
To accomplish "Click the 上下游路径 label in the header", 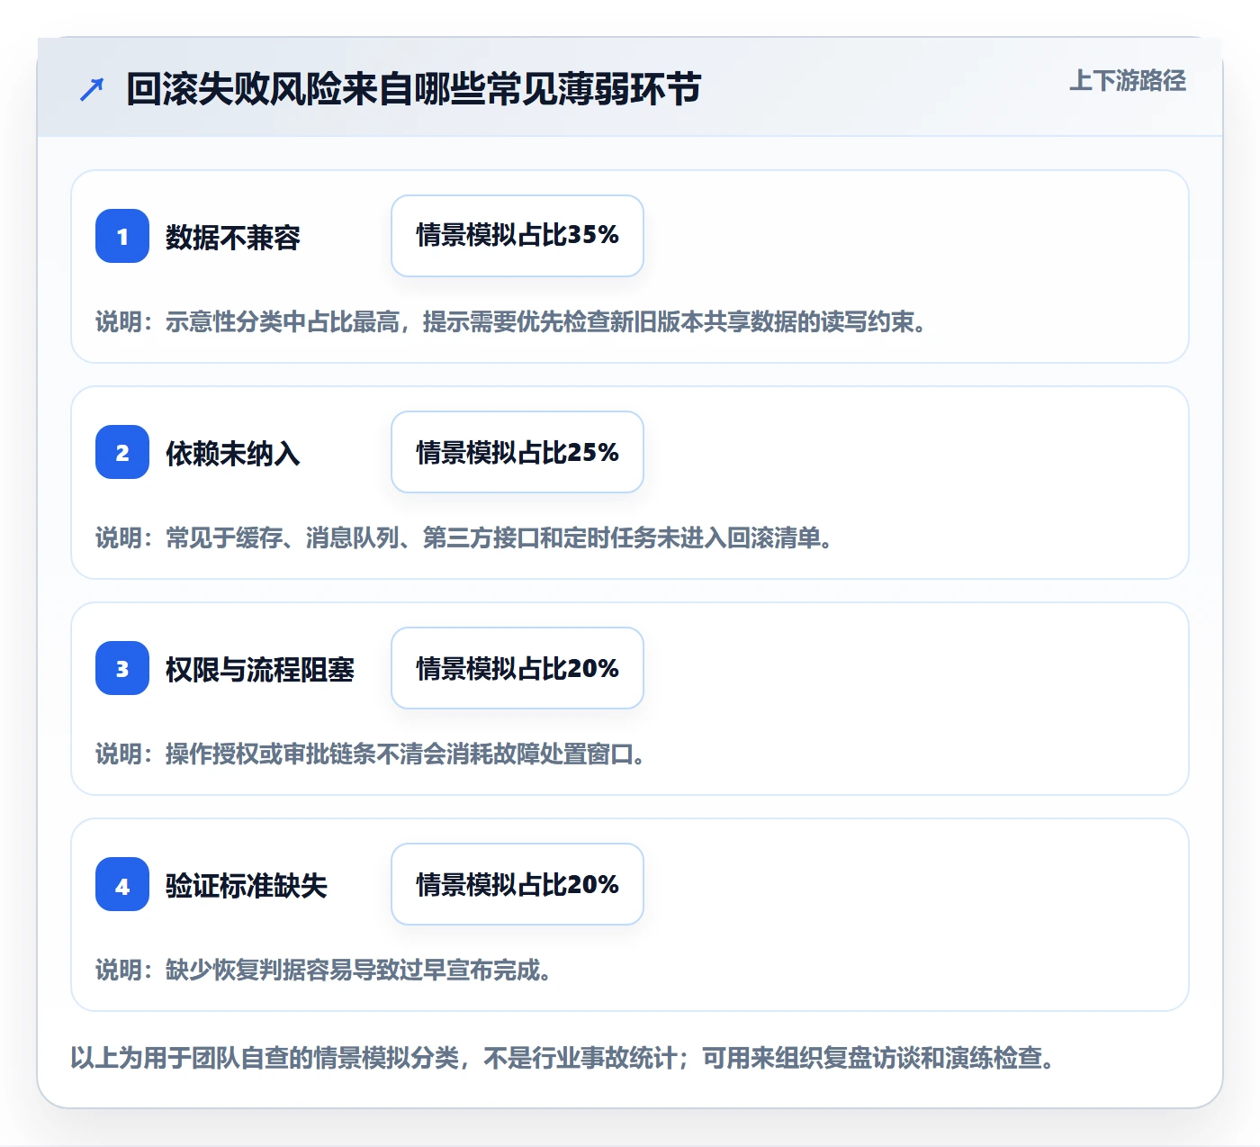I will pyautogui.click(x=1127, y=81).
